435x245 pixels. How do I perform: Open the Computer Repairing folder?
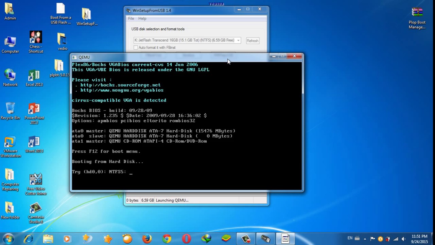pos(10,180)
